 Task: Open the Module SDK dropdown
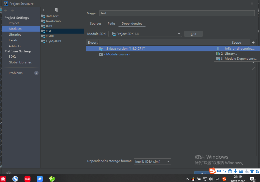tap(145, 34)
